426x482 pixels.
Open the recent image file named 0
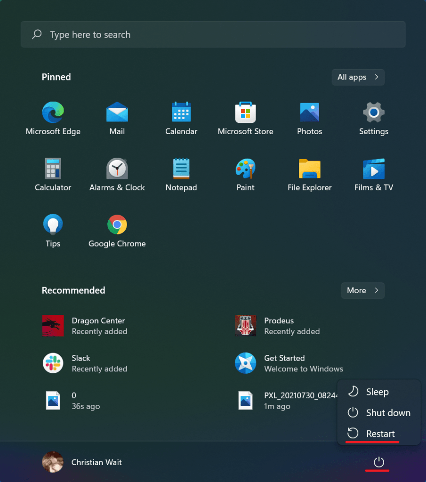(x=72, y=401)
